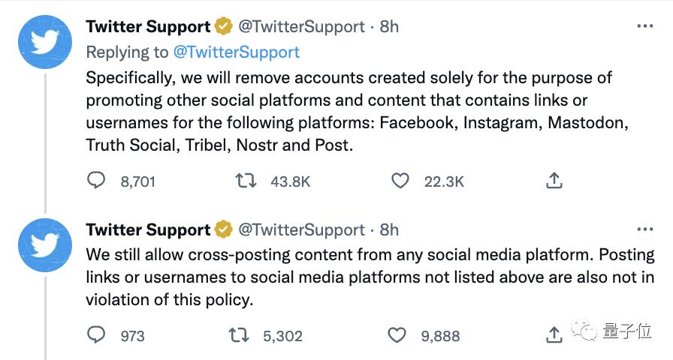Share the first tweet about removing accounts

(554, 181)
